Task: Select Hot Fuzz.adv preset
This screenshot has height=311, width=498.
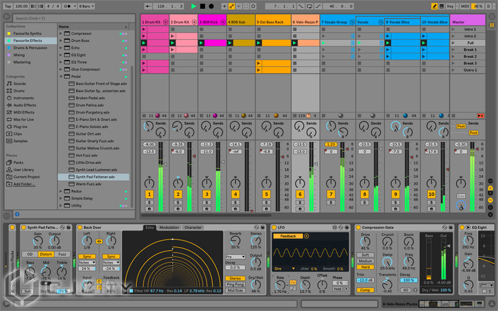Action: [x=86, y=155]
